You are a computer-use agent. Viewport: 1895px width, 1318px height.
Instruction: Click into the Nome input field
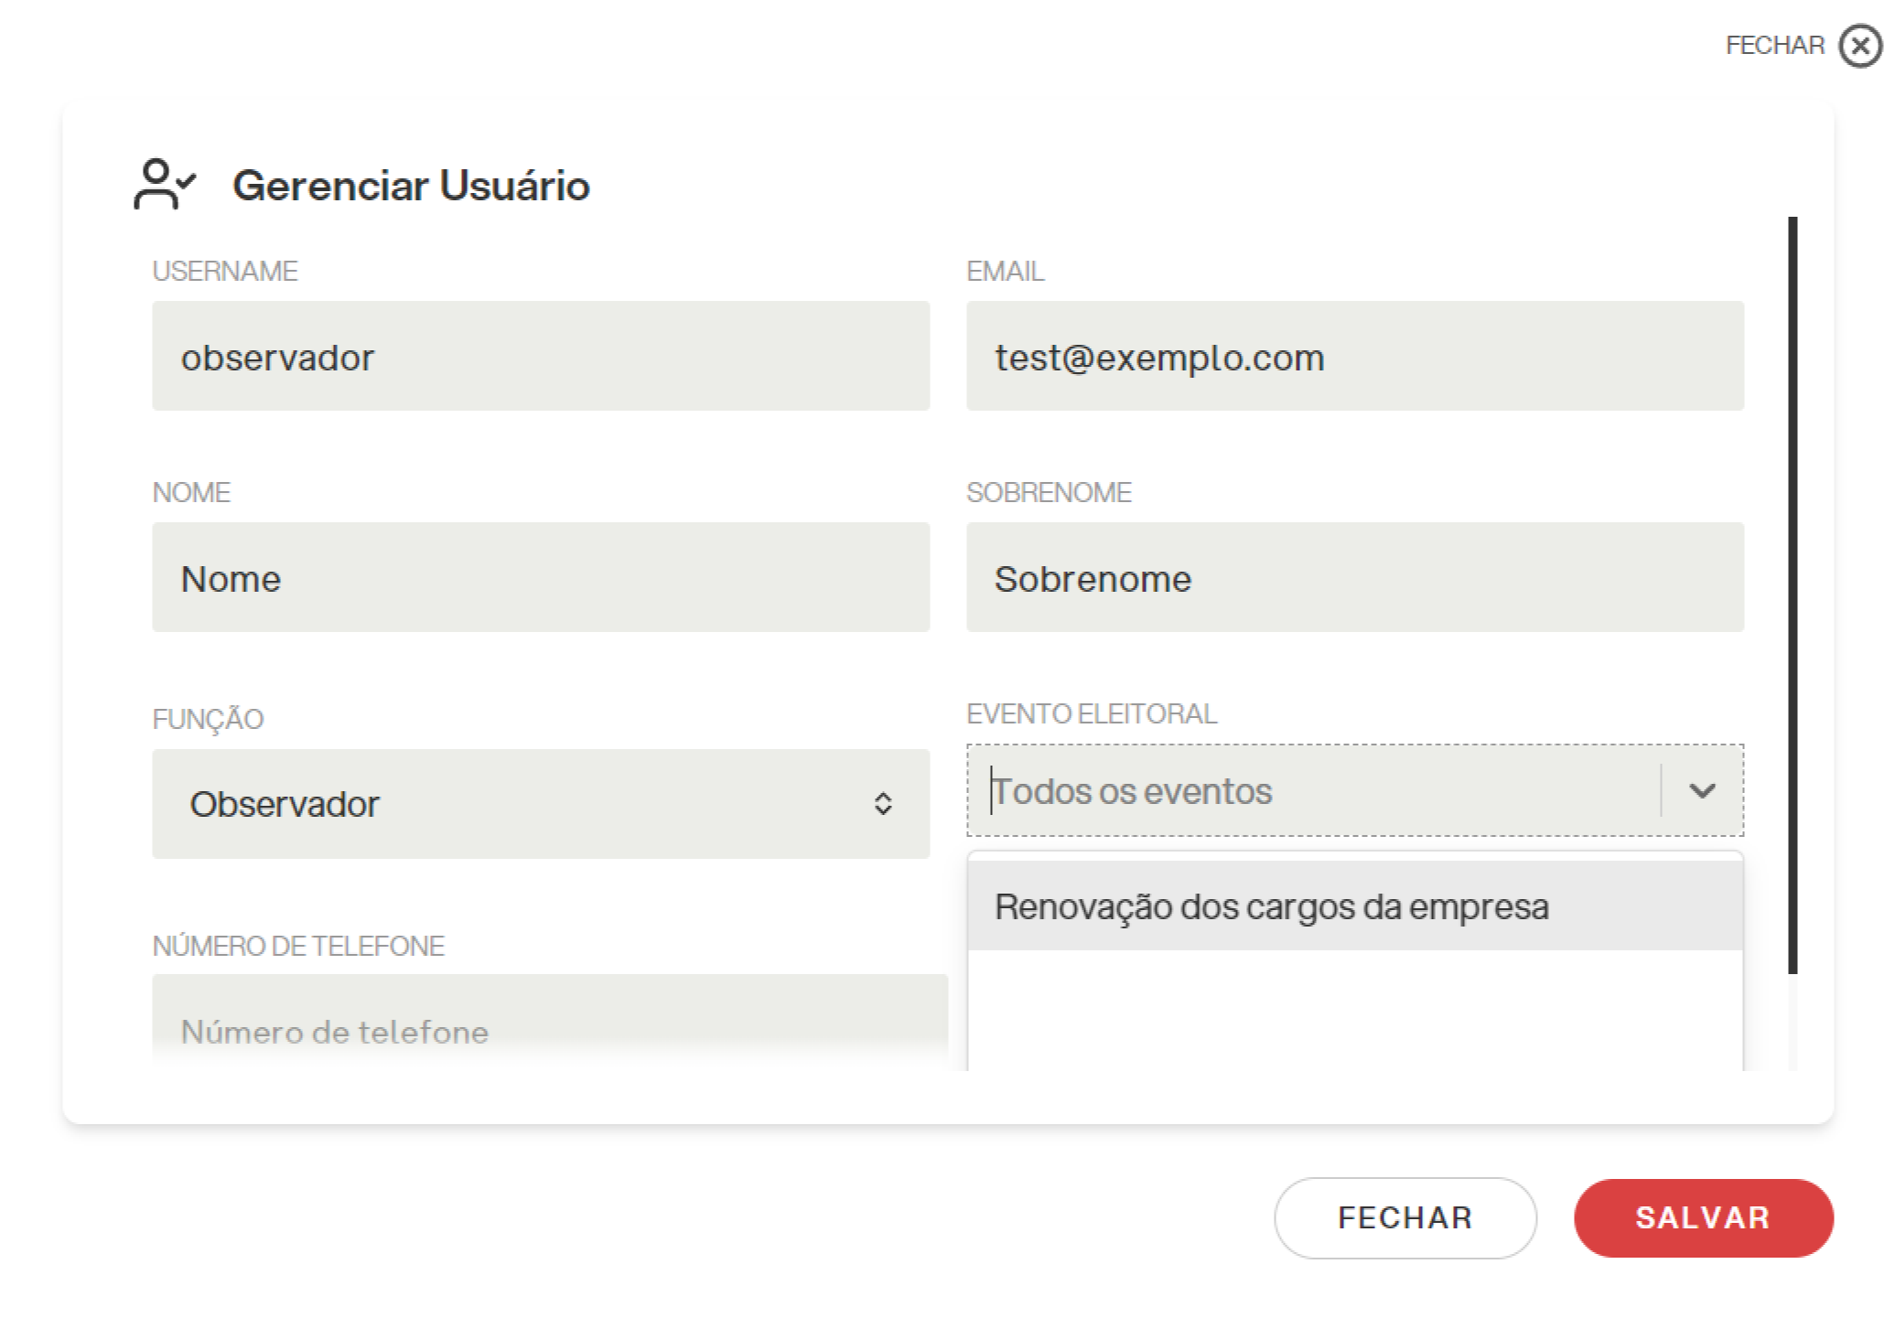(x=541, y=577)
